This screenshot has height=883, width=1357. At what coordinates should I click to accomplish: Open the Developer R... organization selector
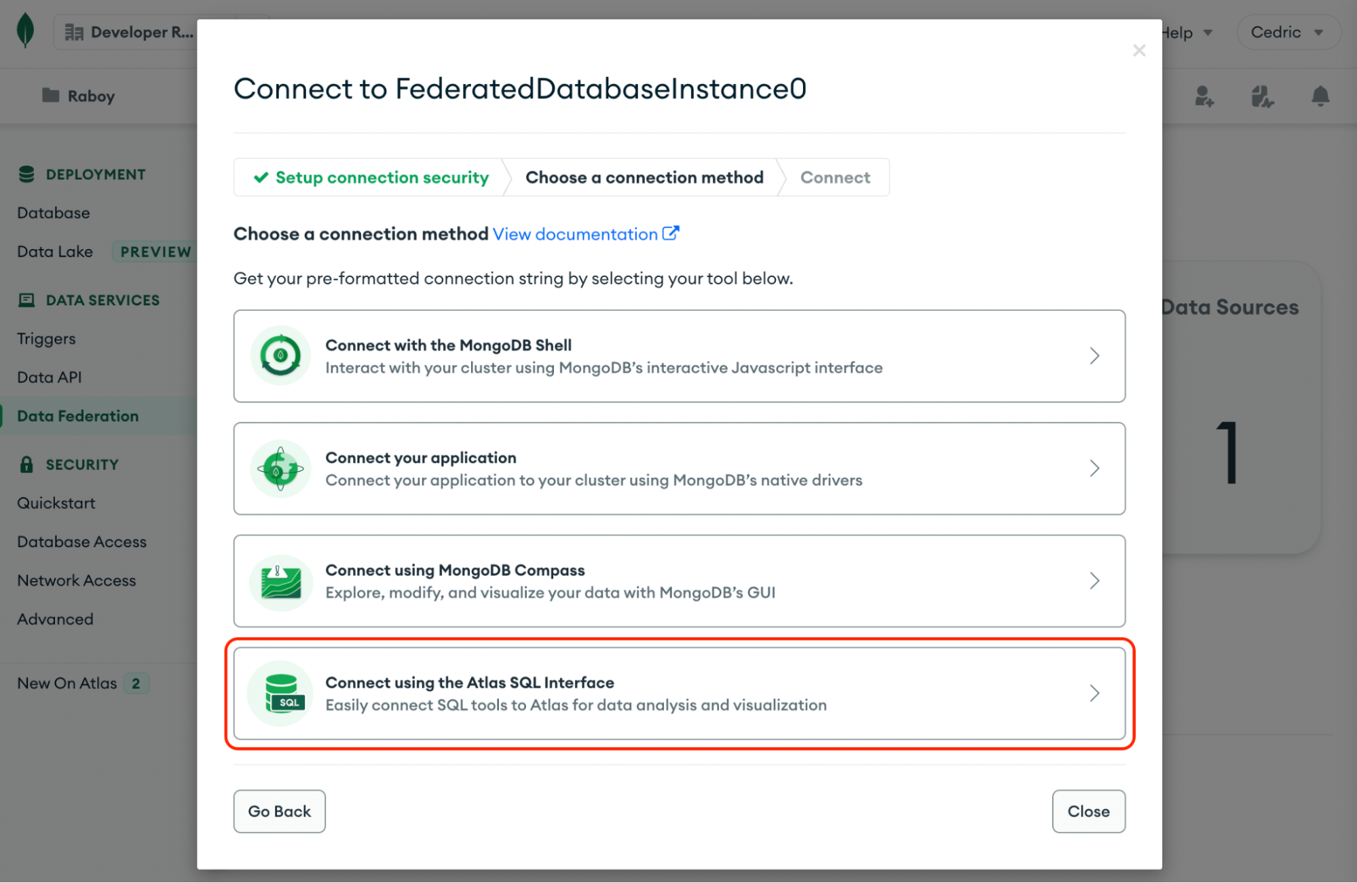point(126,32)
